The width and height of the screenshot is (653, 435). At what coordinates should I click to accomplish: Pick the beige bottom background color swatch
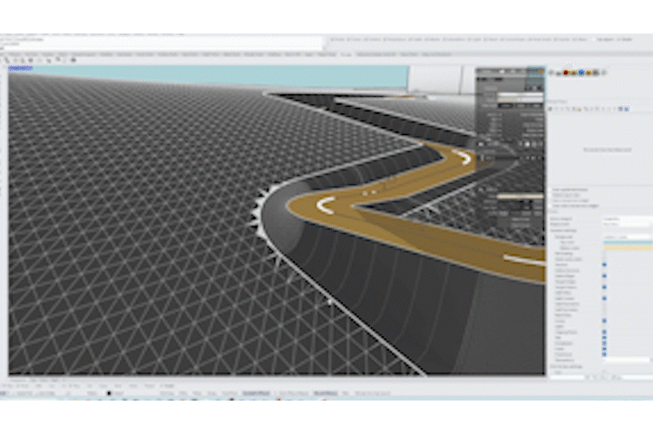point(628,248)
